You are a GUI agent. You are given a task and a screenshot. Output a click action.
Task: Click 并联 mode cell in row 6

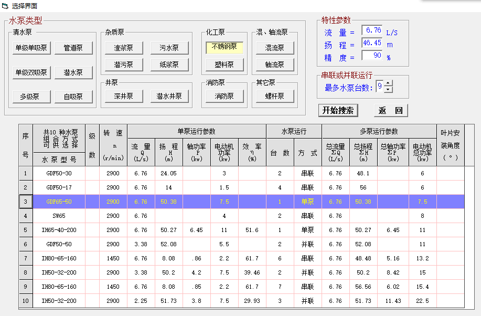coord(308,244)
